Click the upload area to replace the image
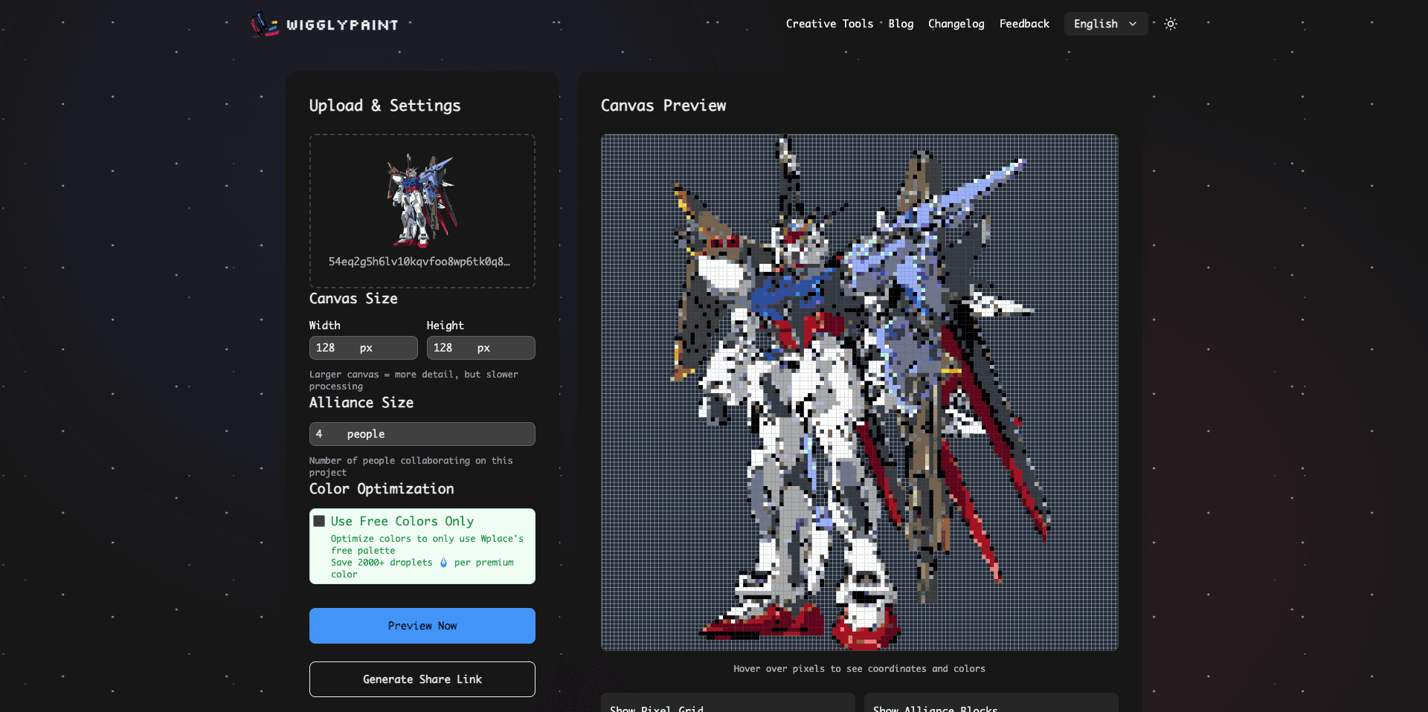The width and height of the screenshot is (1428, 712). (x=422, y=211)
